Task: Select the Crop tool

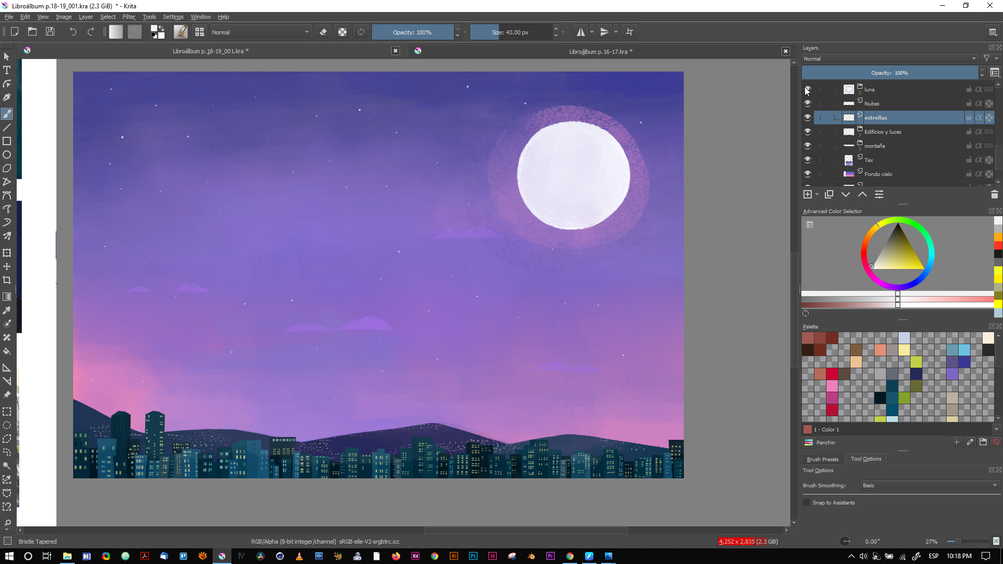Action: click(x=7, y=280)
